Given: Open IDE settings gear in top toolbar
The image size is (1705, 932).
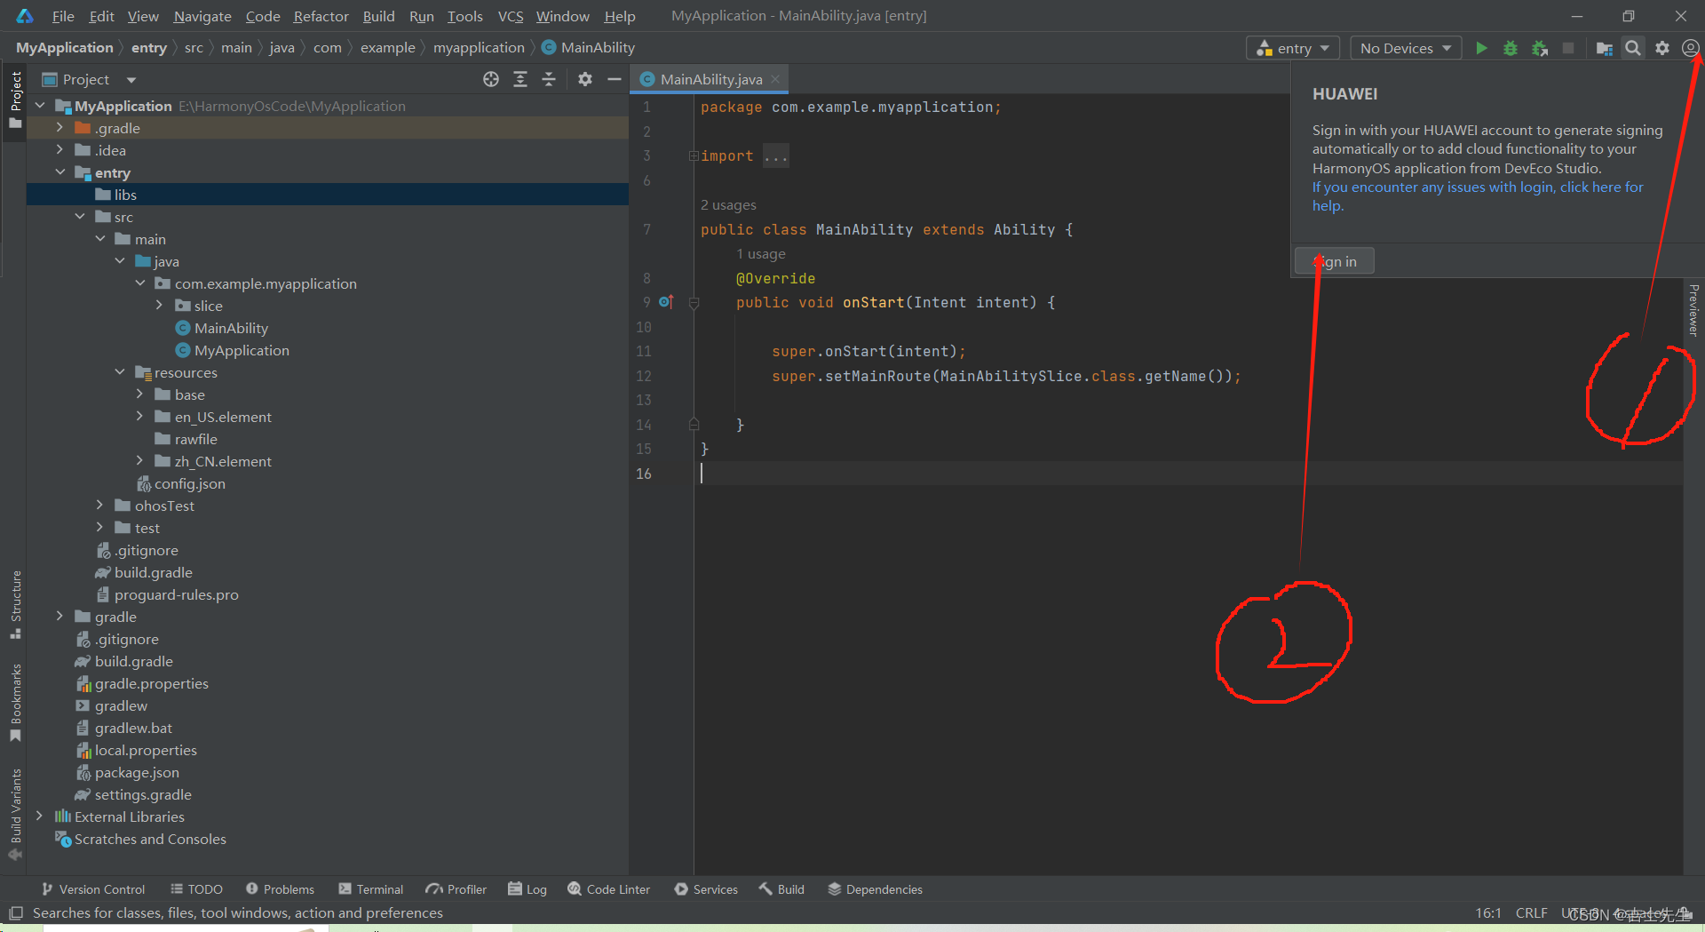Looking at the screenshot, I should [1662, 48].
